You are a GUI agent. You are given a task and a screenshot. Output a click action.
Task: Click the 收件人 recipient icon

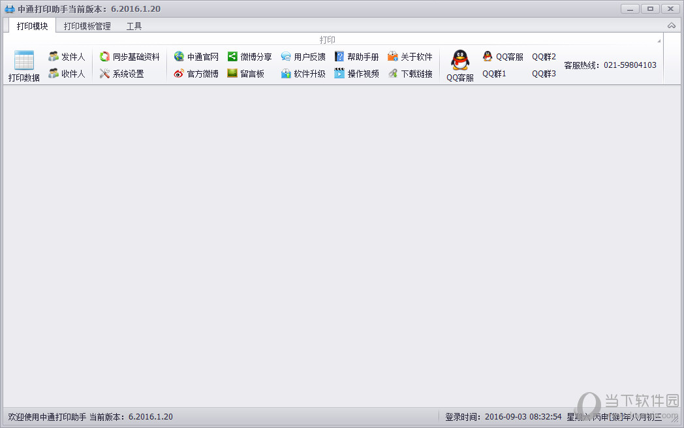tap(54, 73)
